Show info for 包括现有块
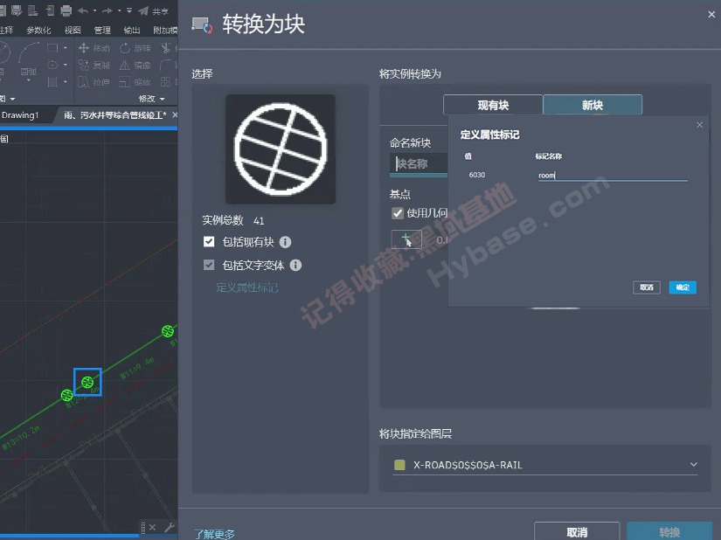Image resolution: width=721 pixels, height=540 pixels. coord(285,242)
